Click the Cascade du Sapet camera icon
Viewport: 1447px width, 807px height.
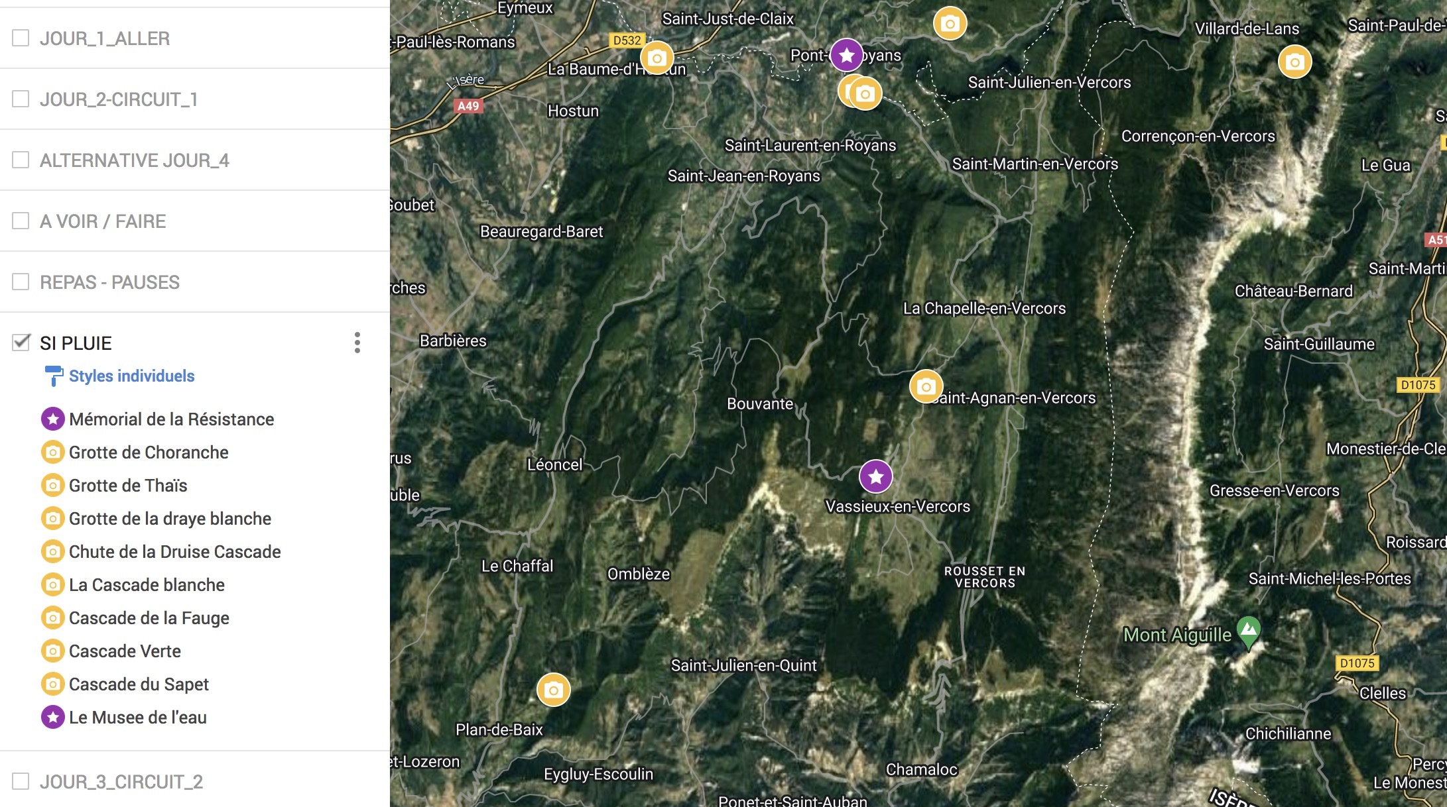pos(53,684)
